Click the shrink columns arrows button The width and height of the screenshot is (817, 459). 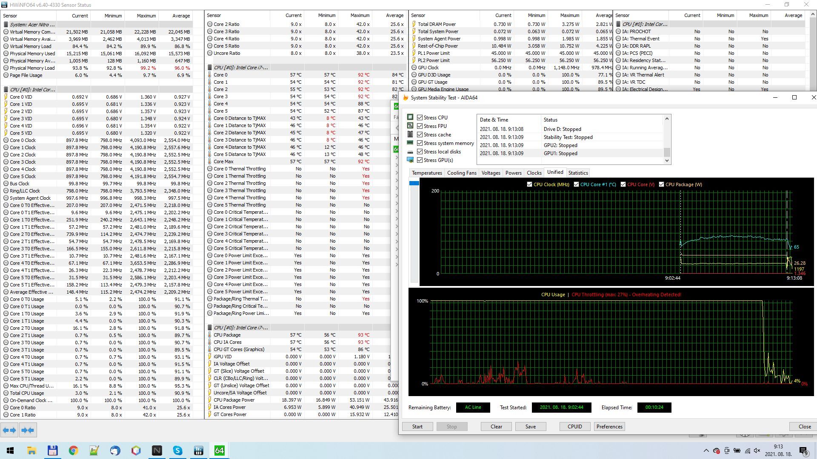(28, 430)
